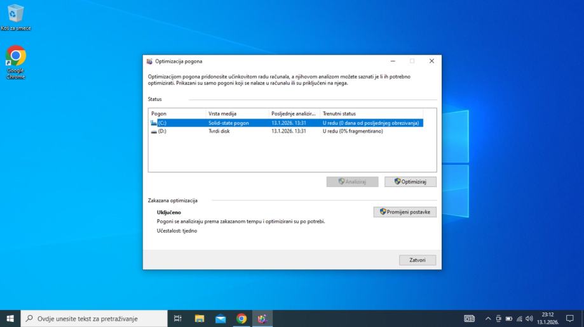Click the Optimiziraj button
The width and height of the screenshot is (584, 327).
point(411,182)
